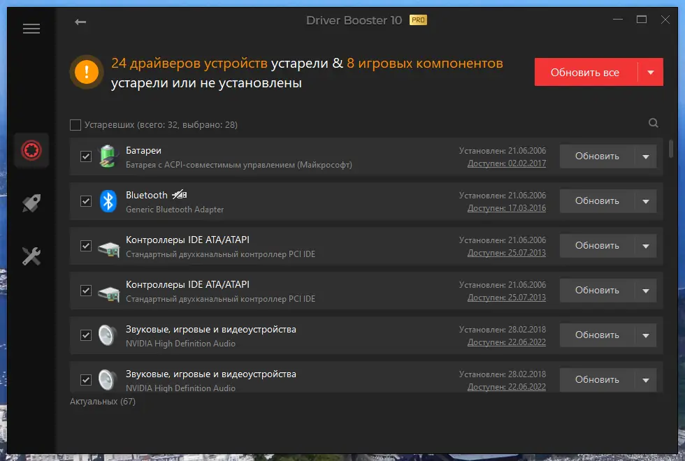Uncheck the Батареи driver checkbox
The height and width of the screenshot is (461, 685).
85,156
